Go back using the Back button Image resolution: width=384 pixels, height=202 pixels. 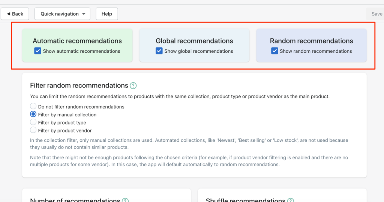15,14
